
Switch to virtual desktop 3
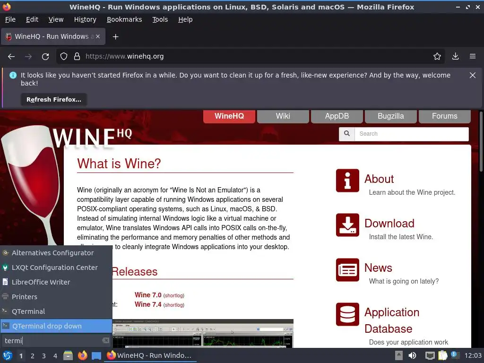[x=44, y=356]
